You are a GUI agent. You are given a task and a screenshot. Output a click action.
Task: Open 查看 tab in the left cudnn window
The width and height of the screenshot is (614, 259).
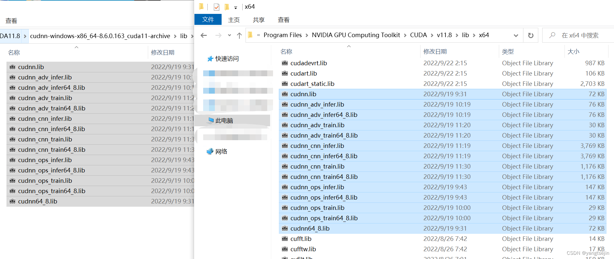[11, 21]
